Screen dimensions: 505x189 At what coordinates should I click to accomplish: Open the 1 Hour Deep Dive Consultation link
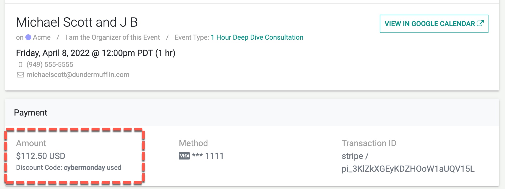257,37
